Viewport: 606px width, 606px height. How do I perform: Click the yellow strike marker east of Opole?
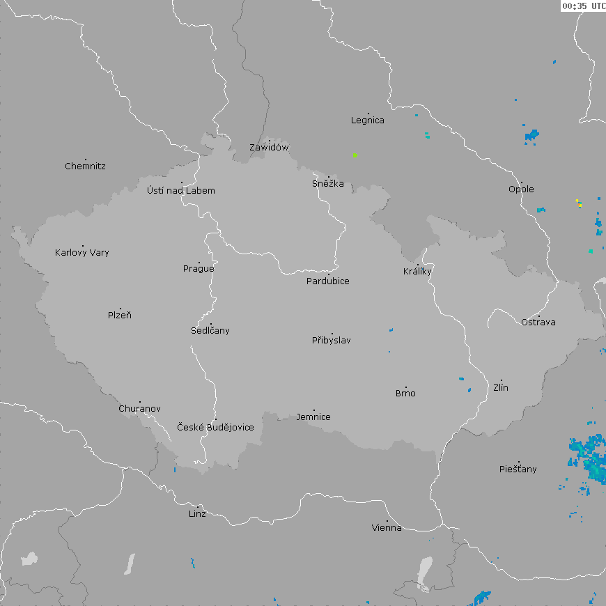578,203
